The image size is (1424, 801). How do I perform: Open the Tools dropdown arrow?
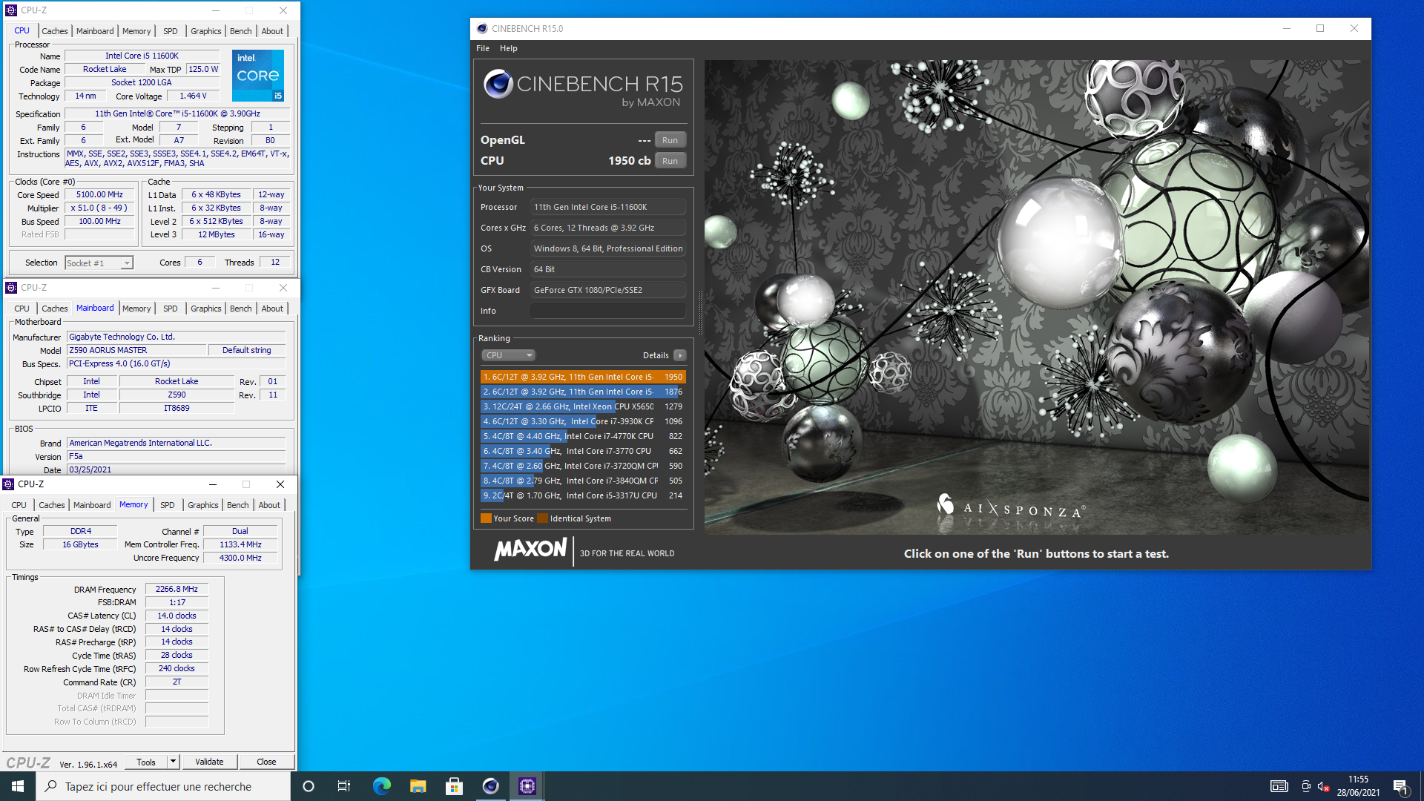coord(173,762)
